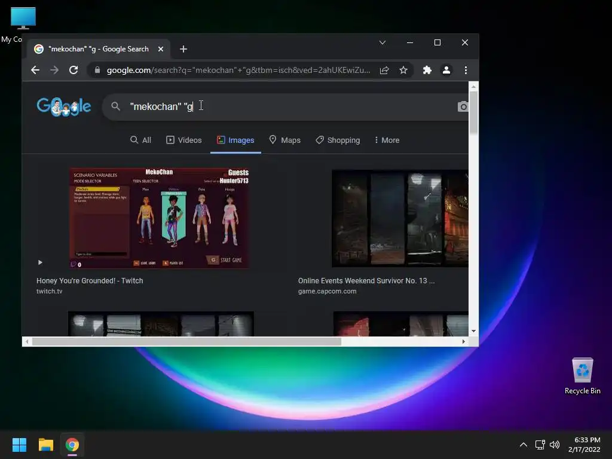The image size is (612, 459).
Task: Click the play icon beside Twitch thumbnail
Action: point(40,262)
